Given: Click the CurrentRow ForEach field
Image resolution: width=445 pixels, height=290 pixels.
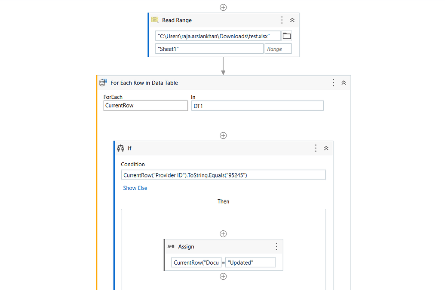Looking at the screenshot, I should [145, 106].
